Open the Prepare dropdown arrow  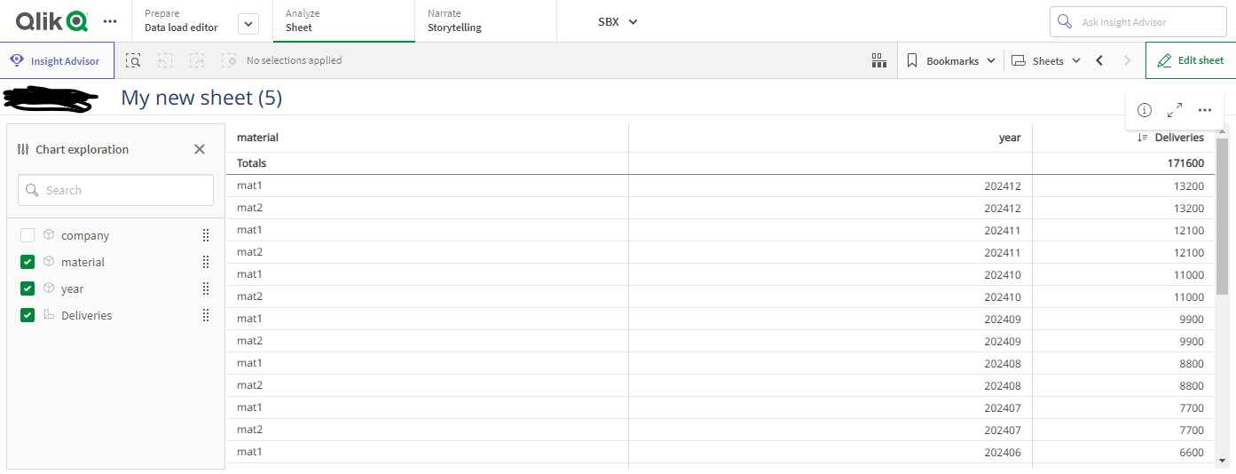pyautogui.click(x=248, y=24)
